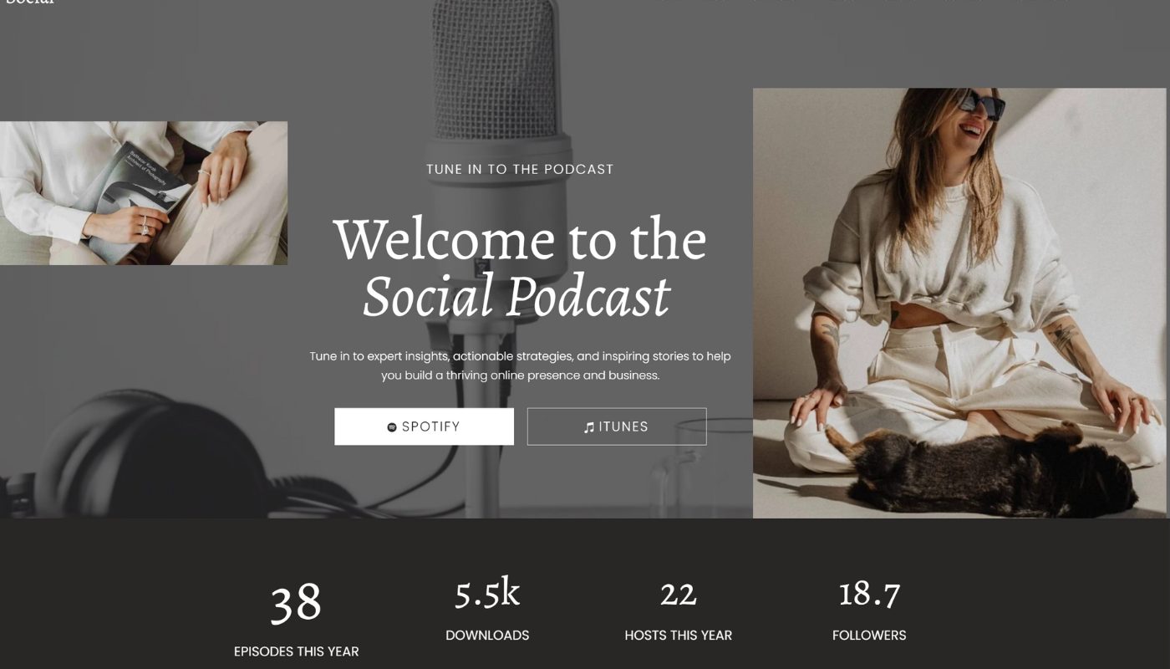Click the 38 episodes counter number
The width and height of the screenshot is (1170, 669).
tap(296, 603)
